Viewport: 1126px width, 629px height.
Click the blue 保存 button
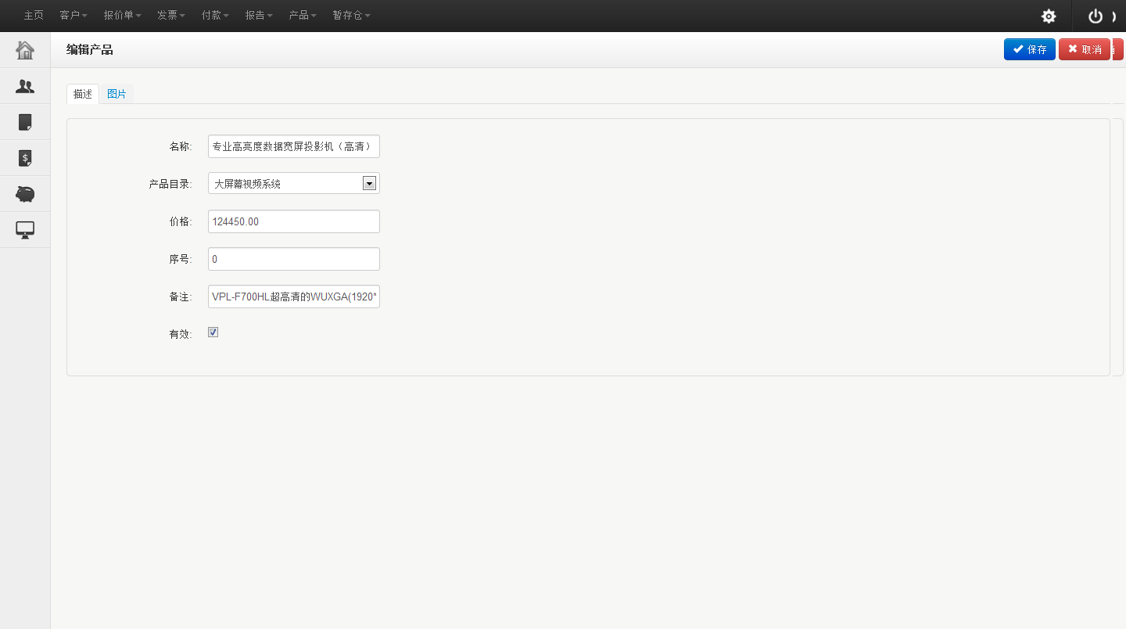[x=1030, y=49]
